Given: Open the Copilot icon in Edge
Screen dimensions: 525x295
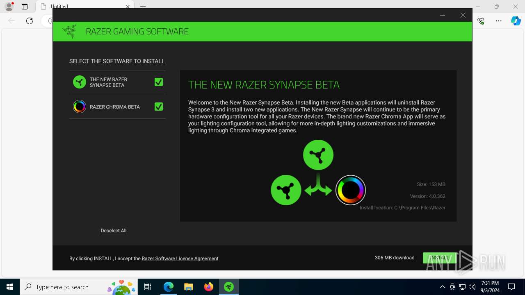Looking at the screenshot, I should coord(516,20).
